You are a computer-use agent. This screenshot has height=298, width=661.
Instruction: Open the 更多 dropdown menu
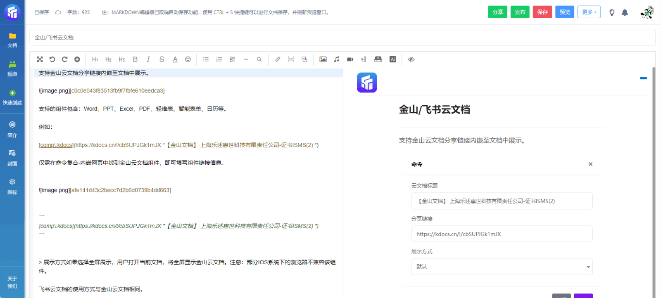[x=589, y=12]
